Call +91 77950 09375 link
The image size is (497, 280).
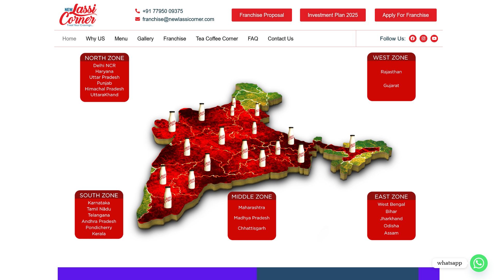coord(163,11)
